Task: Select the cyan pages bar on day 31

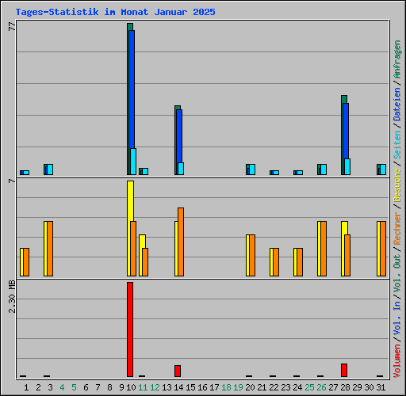Action: [x=383, y=169]
